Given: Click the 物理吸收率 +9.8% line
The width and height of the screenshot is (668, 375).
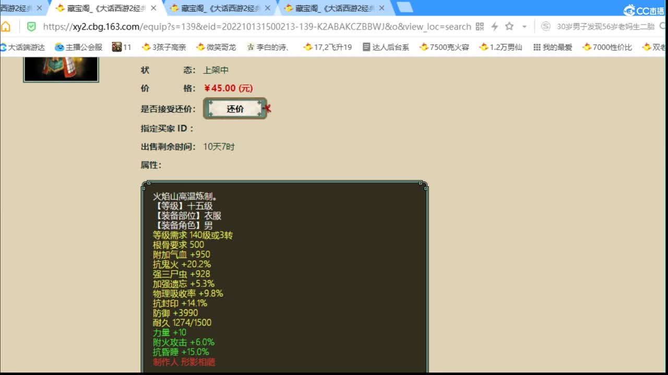Looking at the screenshot, I should click(188, 293).
